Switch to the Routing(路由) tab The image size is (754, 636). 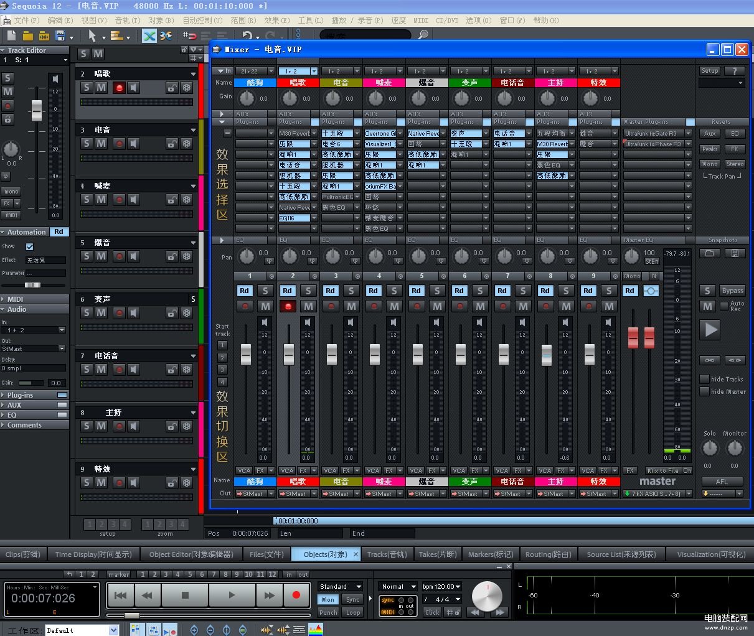pyautogui.click(x=548, y=554)
